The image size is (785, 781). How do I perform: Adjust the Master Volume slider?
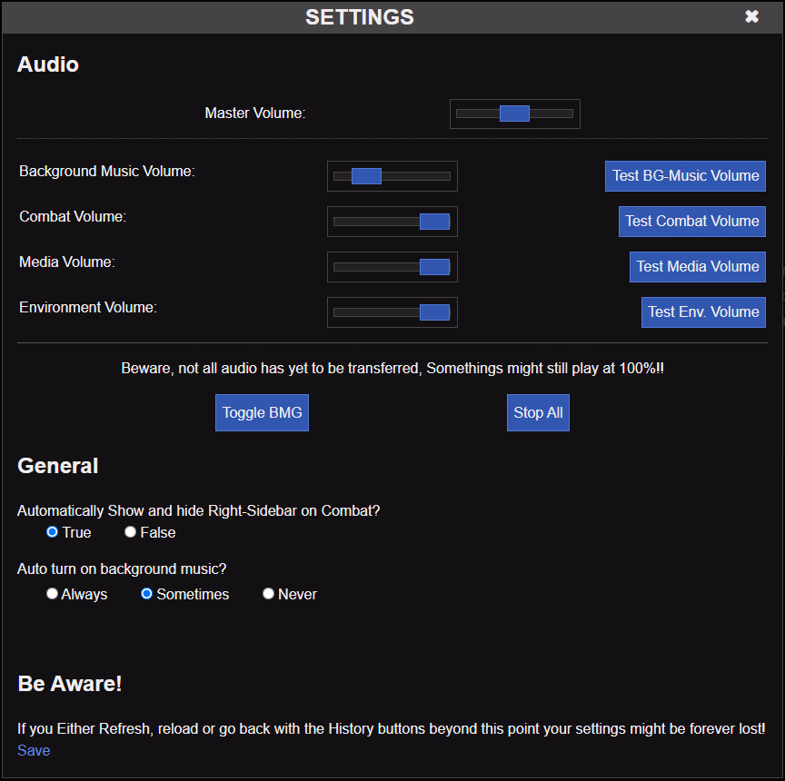click(x=514, y=113)
